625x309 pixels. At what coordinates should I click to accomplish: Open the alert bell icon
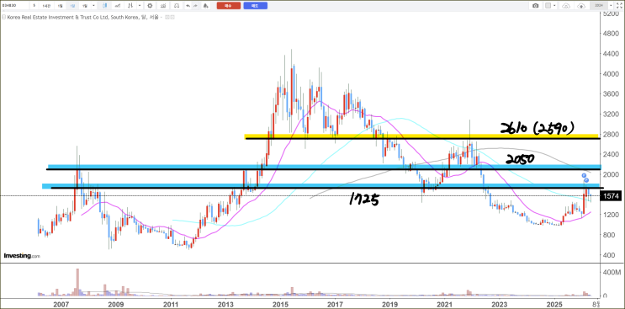pos(205,6)
